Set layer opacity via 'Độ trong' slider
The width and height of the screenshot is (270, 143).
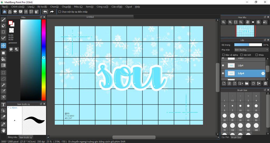click(x=248, y=45)
